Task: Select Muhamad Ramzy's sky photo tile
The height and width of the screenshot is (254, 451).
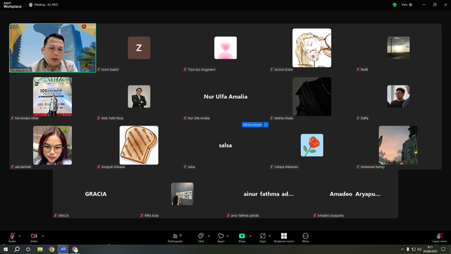Action: point(398,145)
